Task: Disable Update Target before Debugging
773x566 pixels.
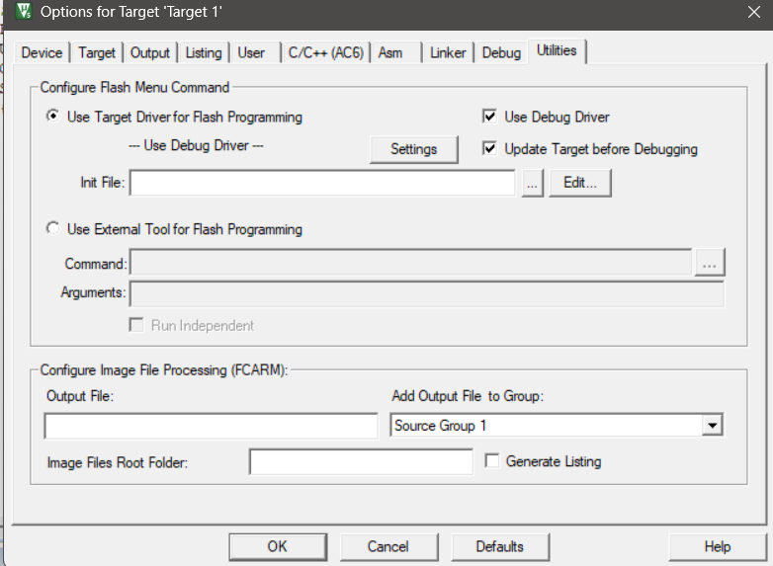Action: 489,149
